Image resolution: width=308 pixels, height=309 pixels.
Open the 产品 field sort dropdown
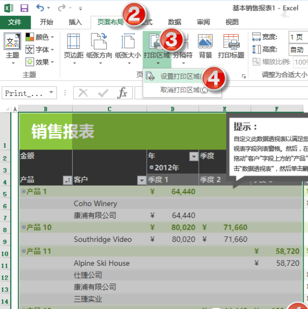67,180
